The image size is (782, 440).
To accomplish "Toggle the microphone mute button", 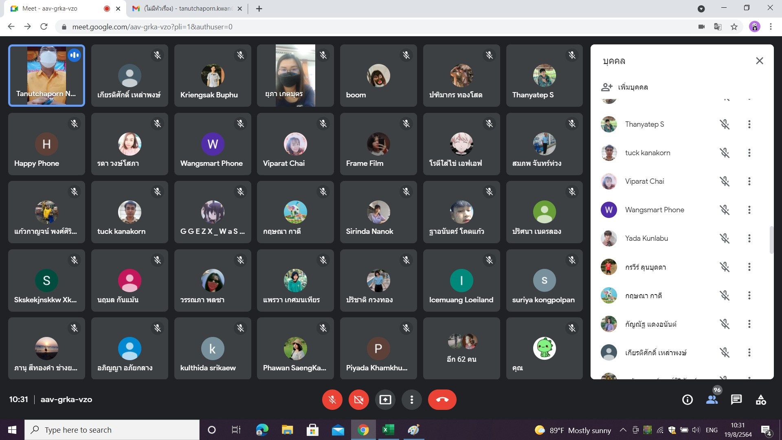I will (332, 400).
